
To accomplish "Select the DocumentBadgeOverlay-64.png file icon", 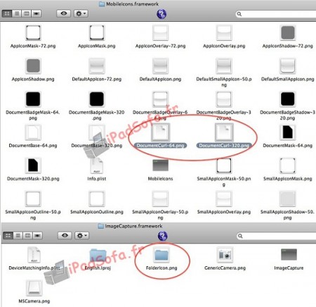I will 160,99.
